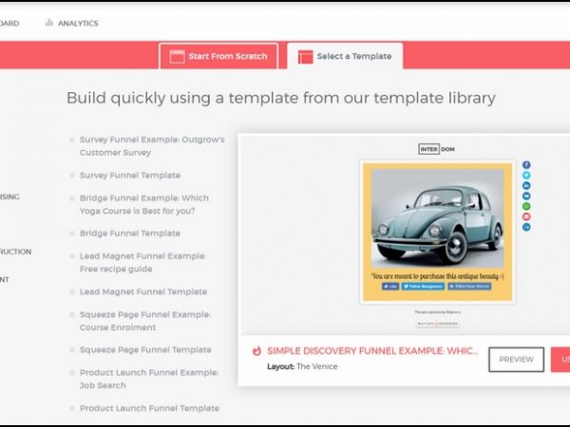
Task: Choose the Bridge Funnel Template entry
Action: pyautogui.click(x=129, y=233)
